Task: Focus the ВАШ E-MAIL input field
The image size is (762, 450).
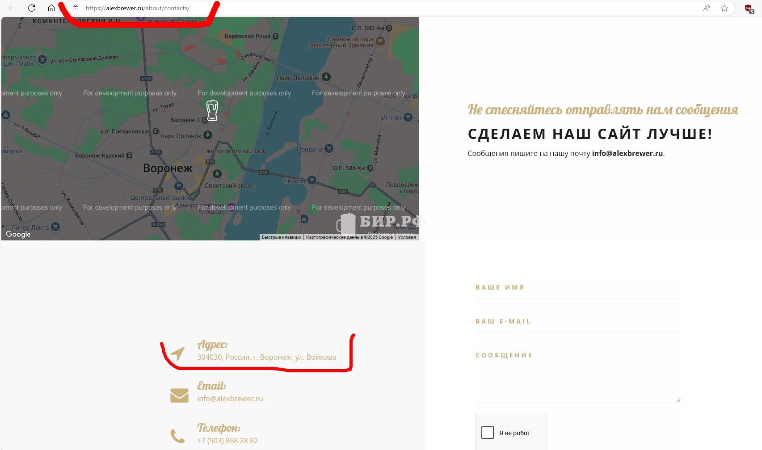Action: 578,321
